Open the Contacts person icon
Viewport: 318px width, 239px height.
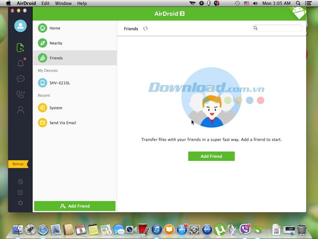coord(20,110)
